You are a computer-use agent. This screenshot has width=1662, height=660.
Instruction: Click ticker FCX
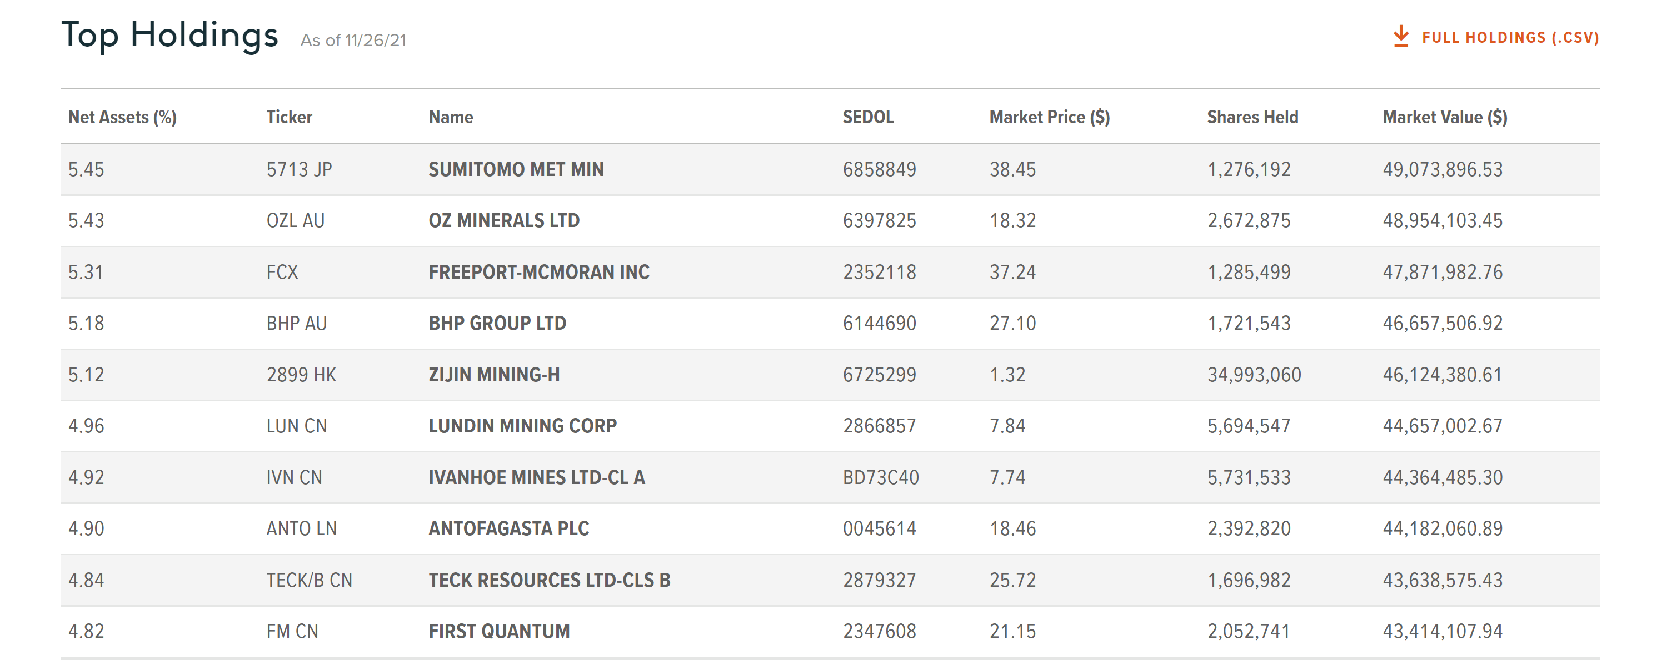282,272
